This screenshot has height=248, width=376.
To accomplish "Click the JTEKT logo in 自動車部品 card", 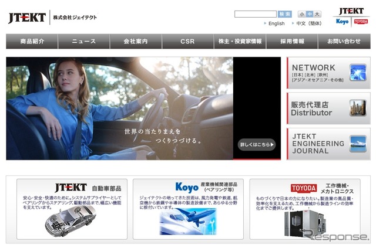I will (71, 188).
